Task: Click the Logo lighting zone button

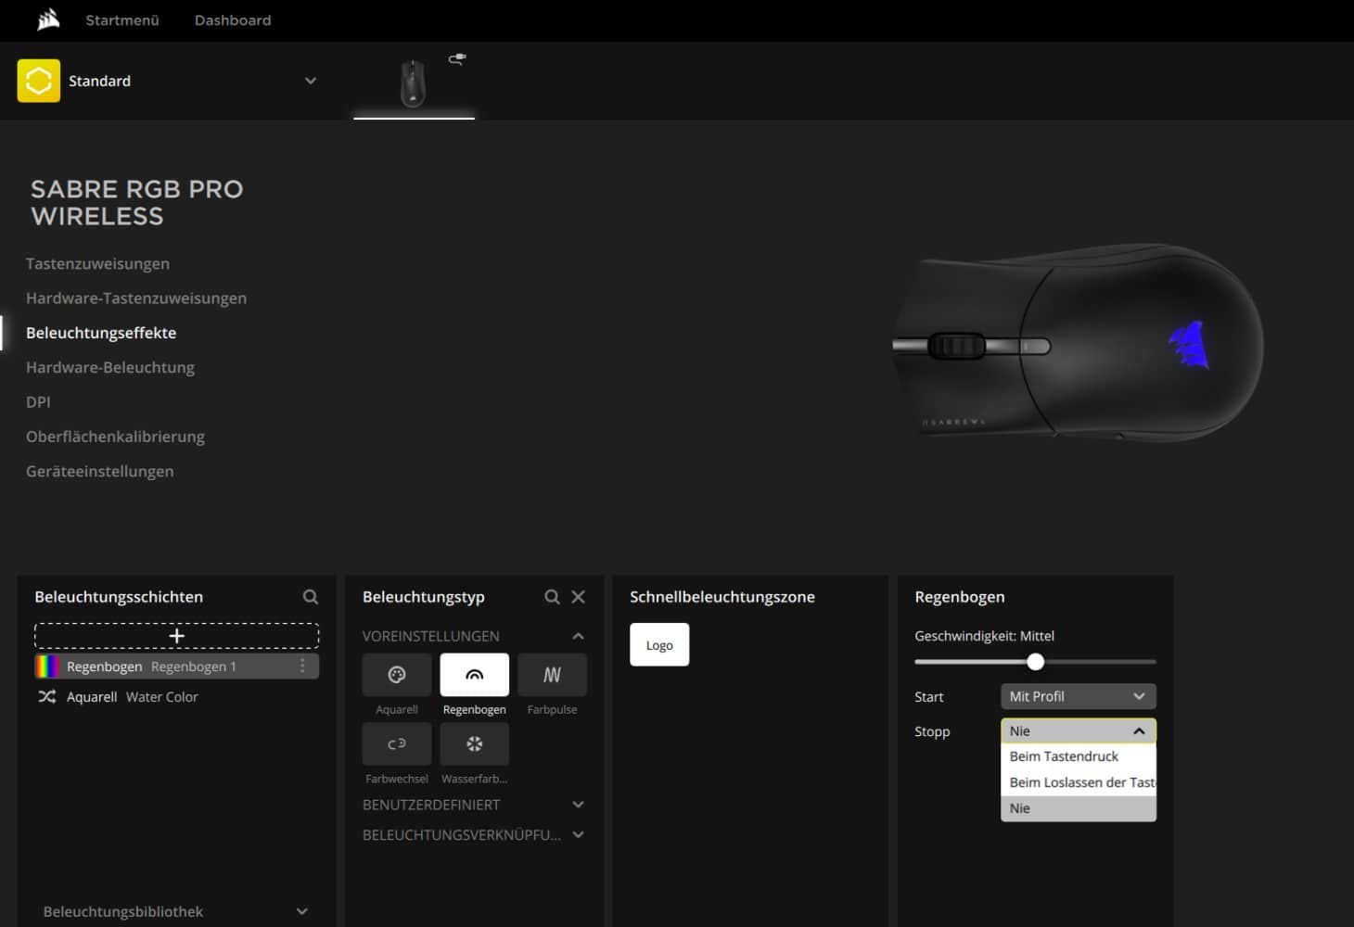Action: (659, 645)
